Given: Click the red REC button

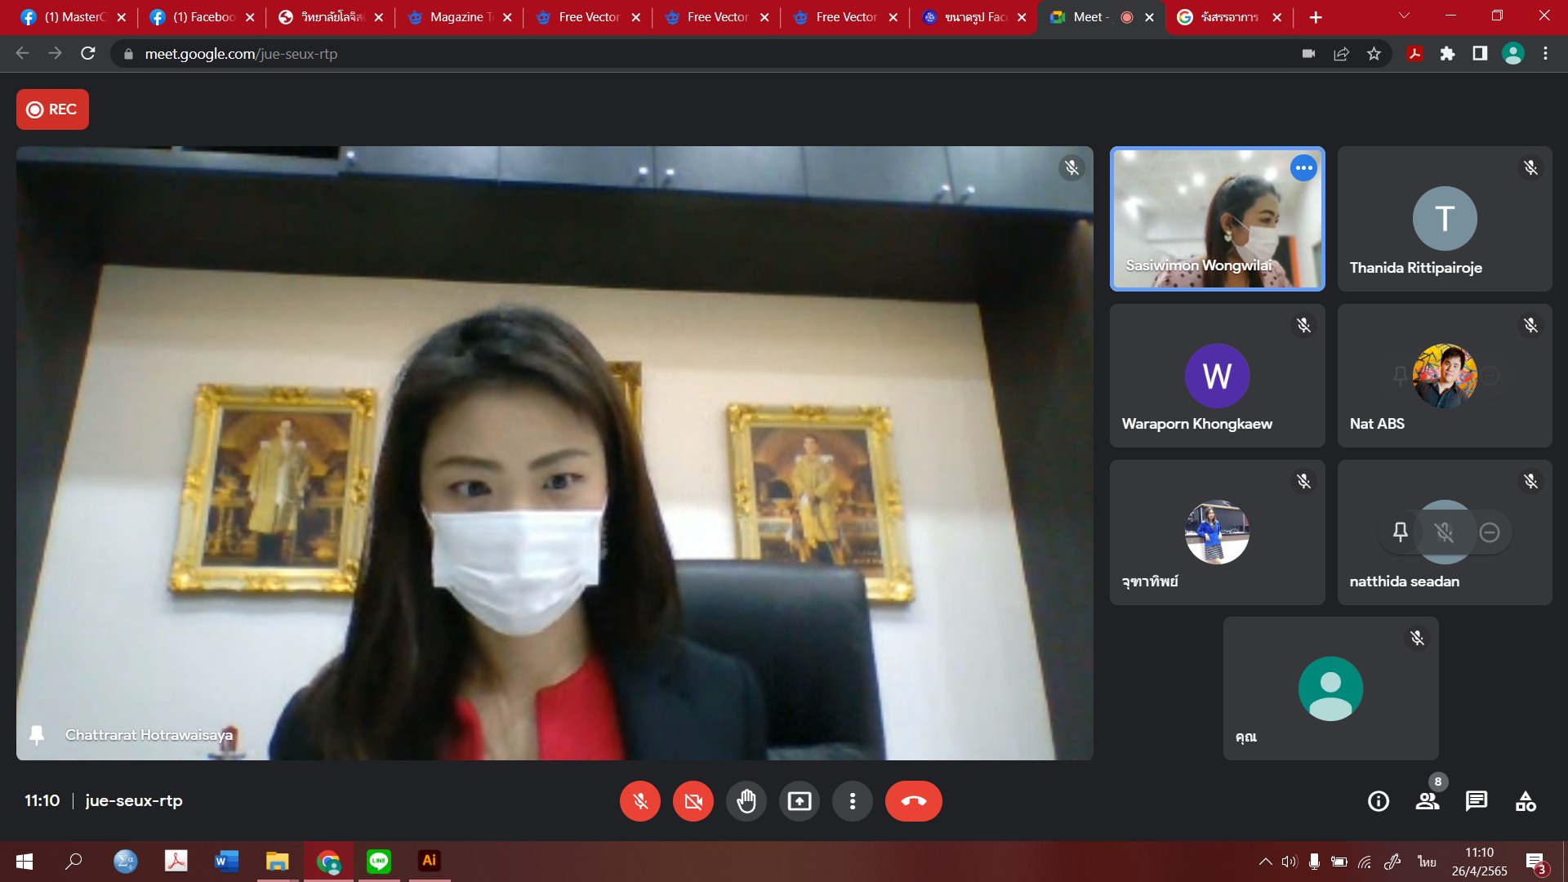Looking at the screenshot, I should [x=52, y=109].
